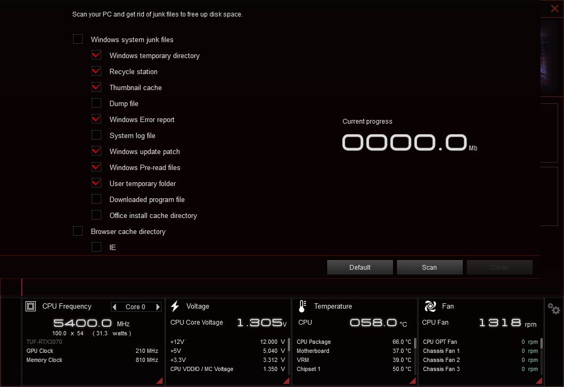Close the cleaner window with red X
The width and height of the screenshot is (564, 387).
click(554, 9)
